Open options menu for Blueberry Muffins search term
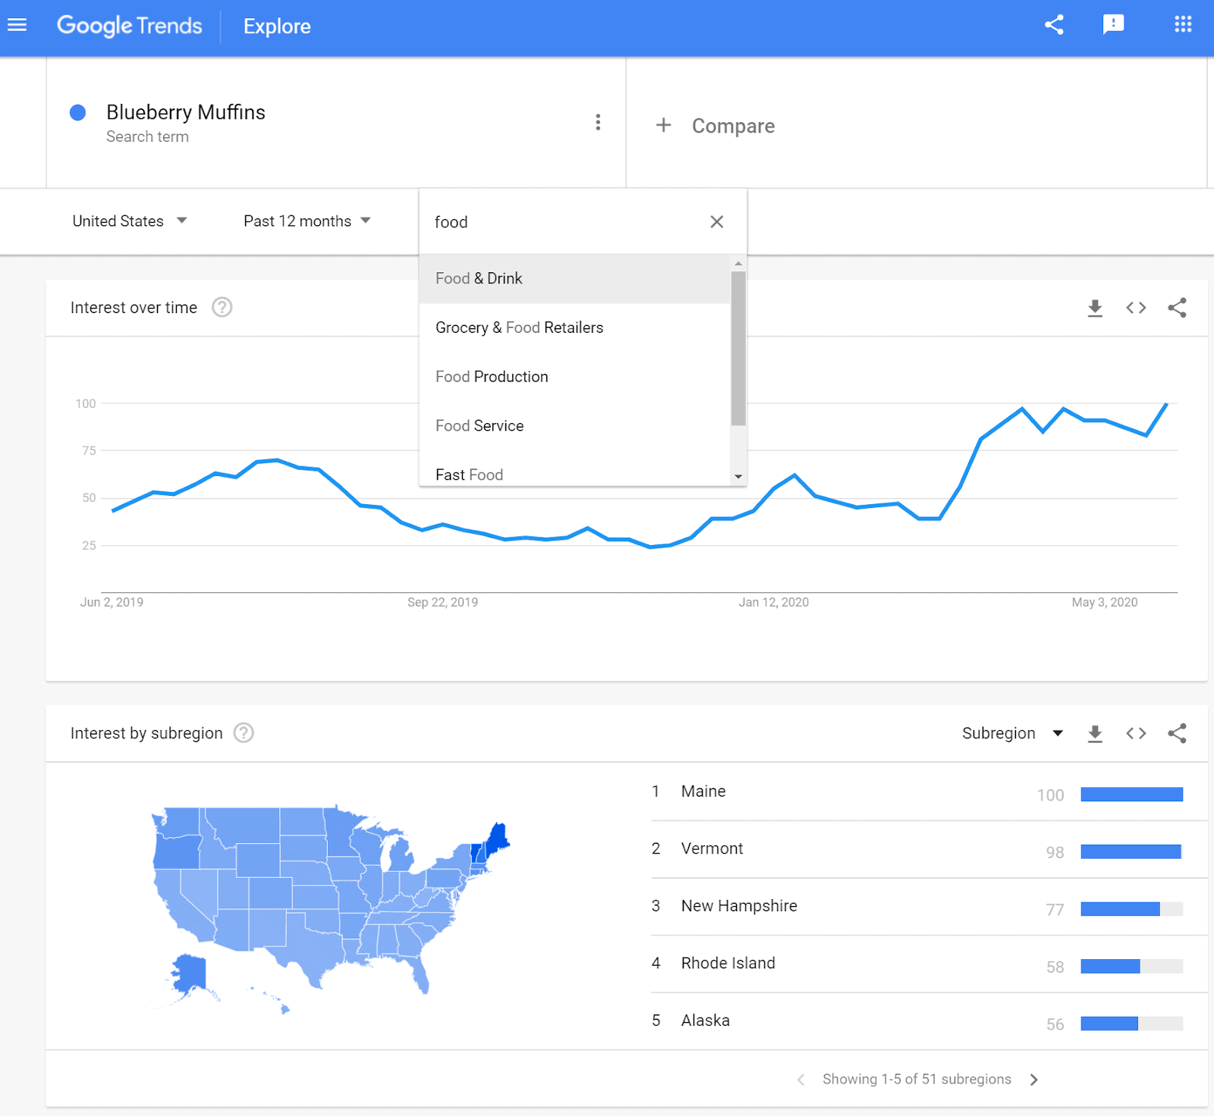This screenshot has width=1214, height=1116. coord(598,122)
